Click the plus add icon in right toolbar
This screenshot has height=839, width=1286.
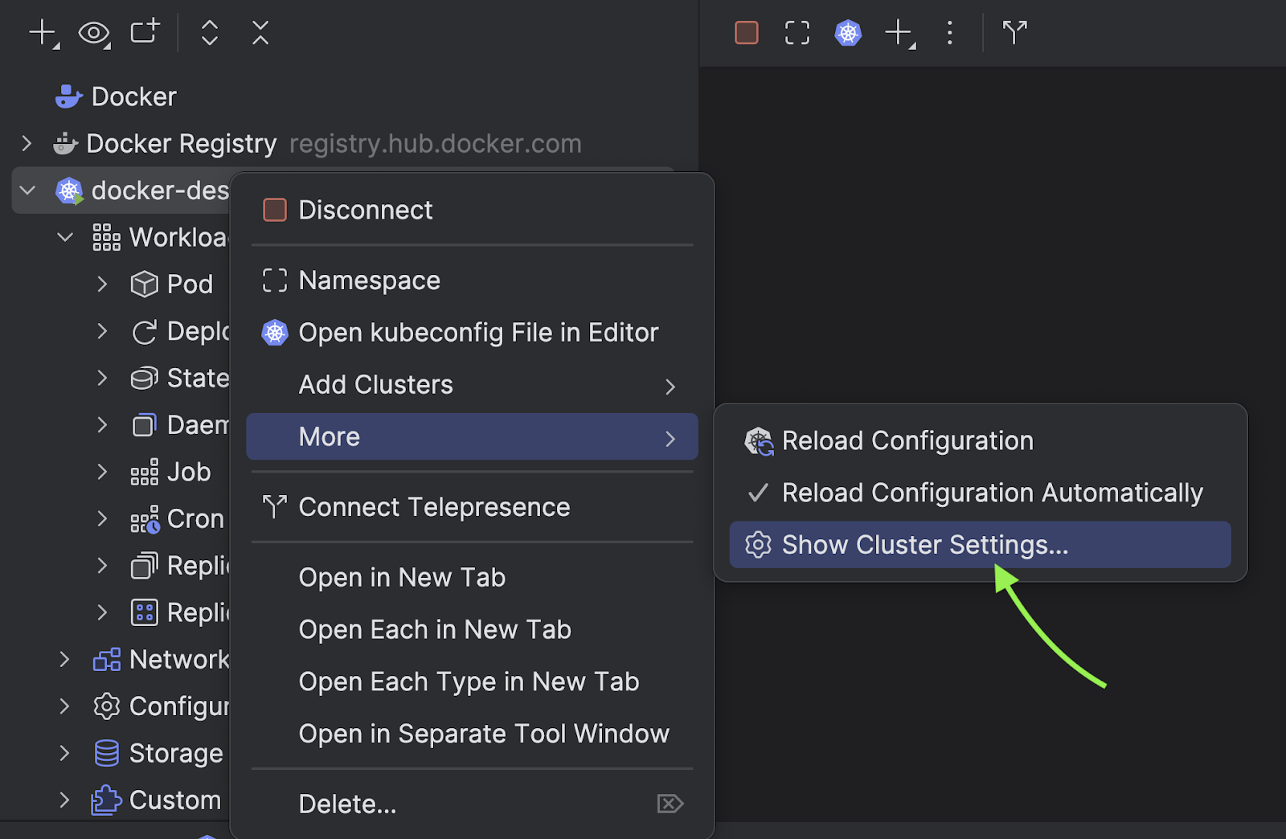pyautogui.click(x=899, y=33)
